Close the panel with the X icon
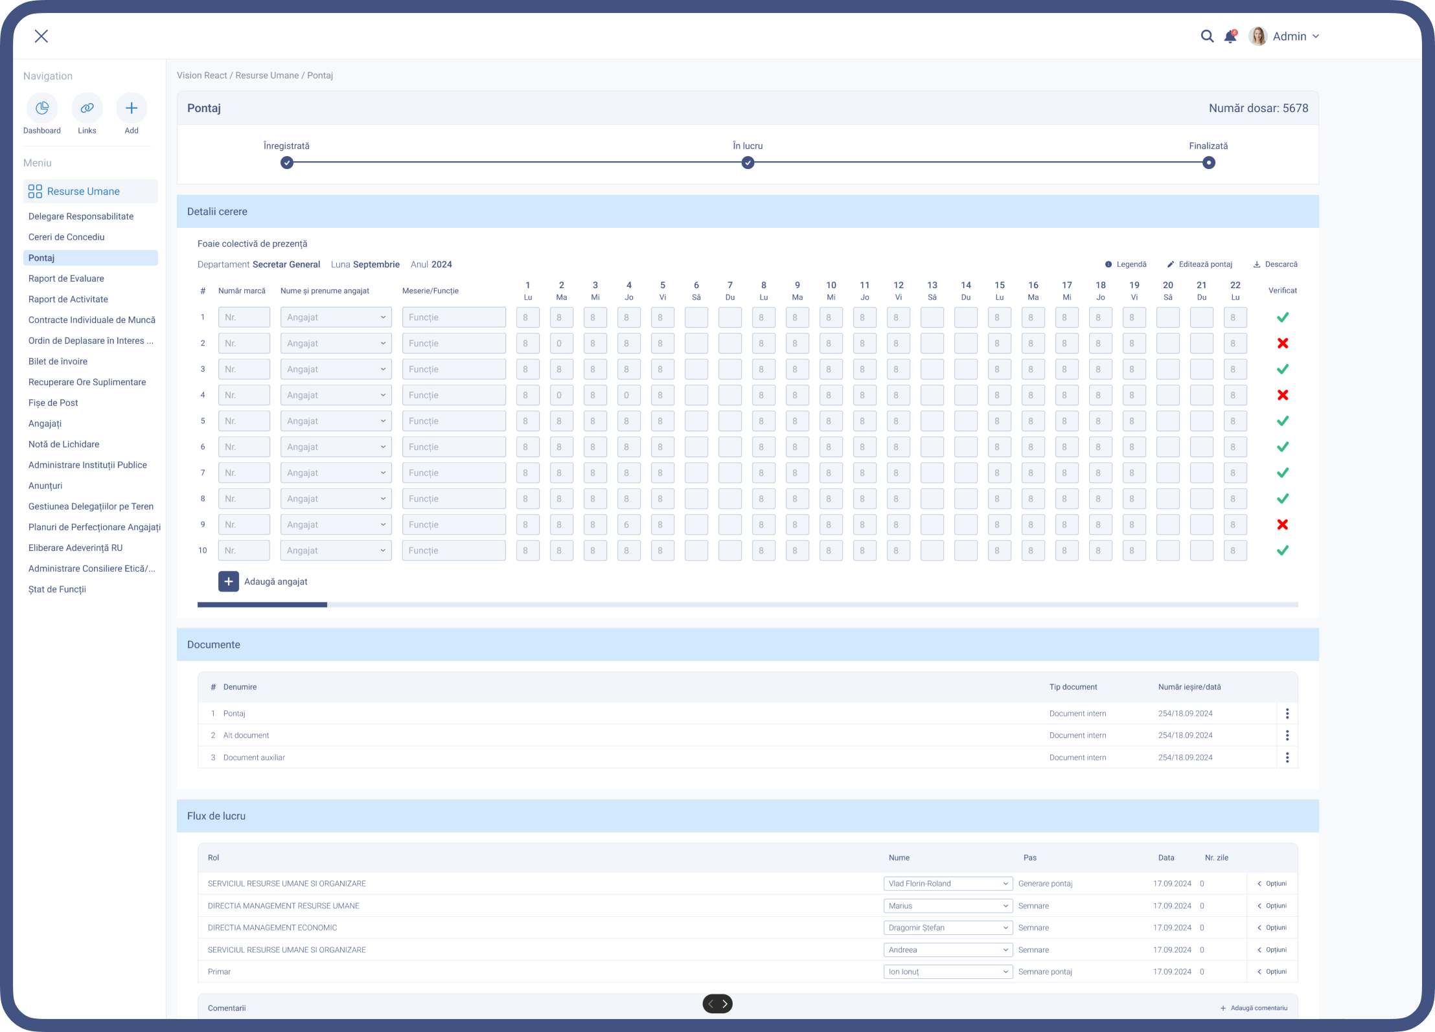Viewport: 1435px width, 1032px height. [x=41, y=36]
